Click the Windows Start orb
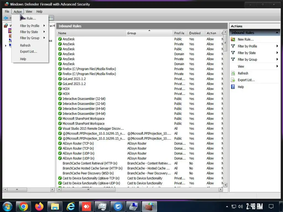 pos(7,206)
